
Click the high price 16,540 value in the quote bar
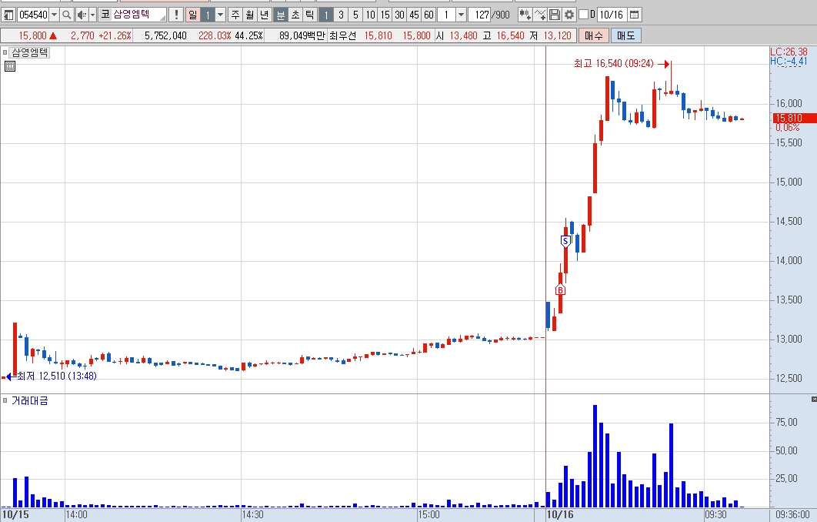click(510, 35)
